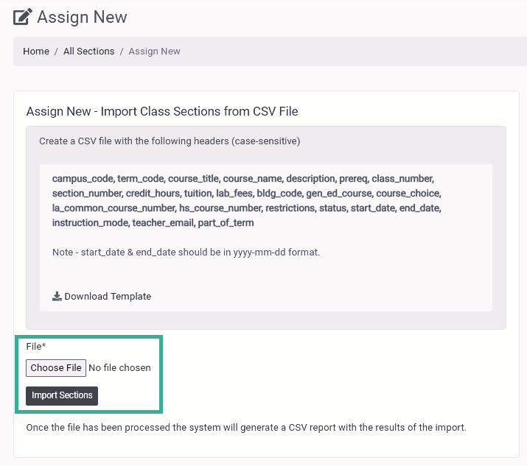Click the large "Assign New" page heading
This screenshot has height=466, width=527.
82,17
